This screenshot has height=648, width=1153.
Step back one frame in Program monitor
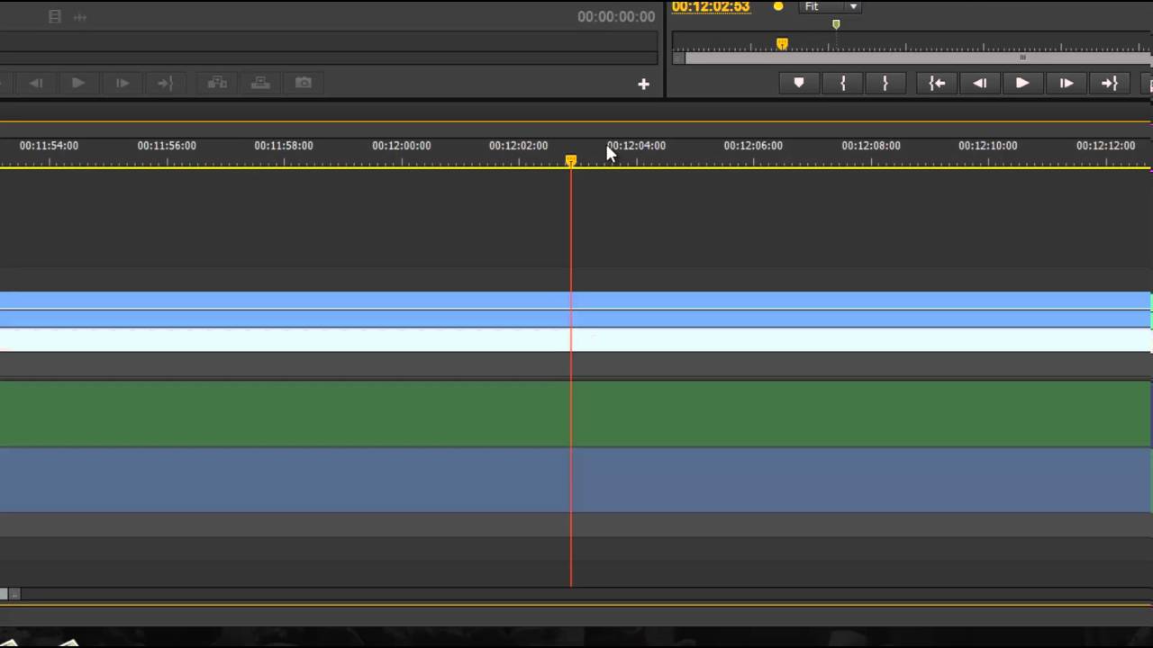click(x=979, y=83)
